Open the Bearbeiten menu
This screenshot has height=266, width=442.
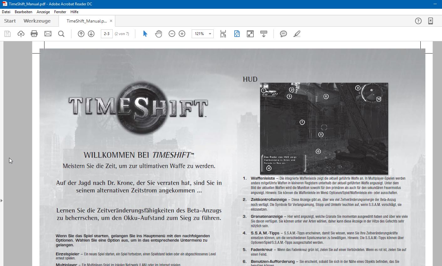(23, 12)
